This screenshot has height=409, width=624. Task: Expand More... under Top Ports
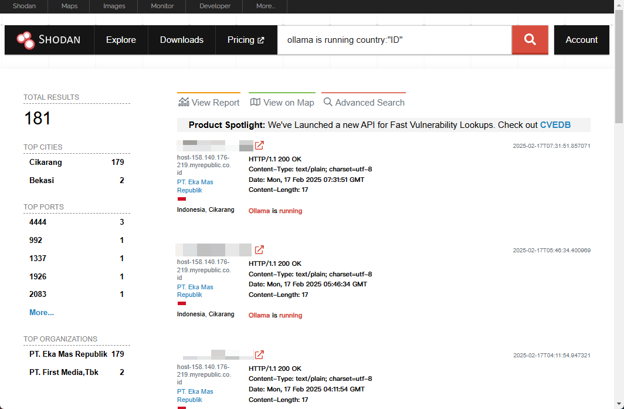tap(42, 313)
